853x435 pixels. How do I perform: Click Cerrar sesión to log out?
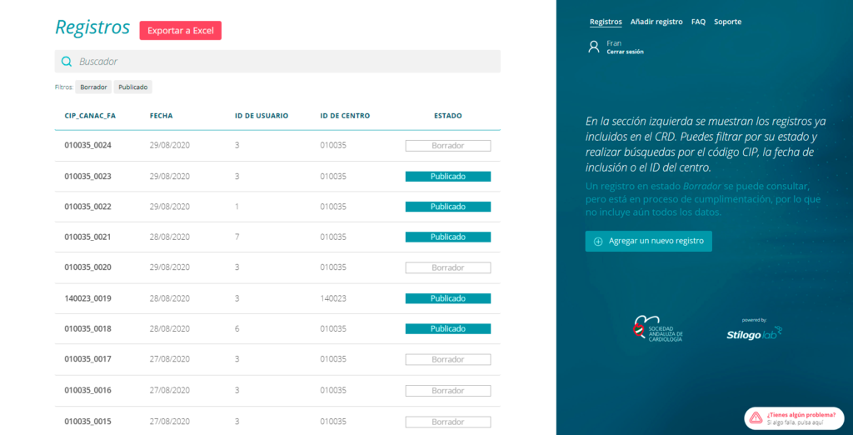click(625, 52)
